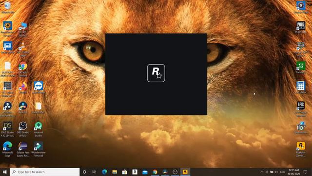Launch Android Studio from desktop
The width and height of the screenshot is (312, 176).
coord(39,129)
